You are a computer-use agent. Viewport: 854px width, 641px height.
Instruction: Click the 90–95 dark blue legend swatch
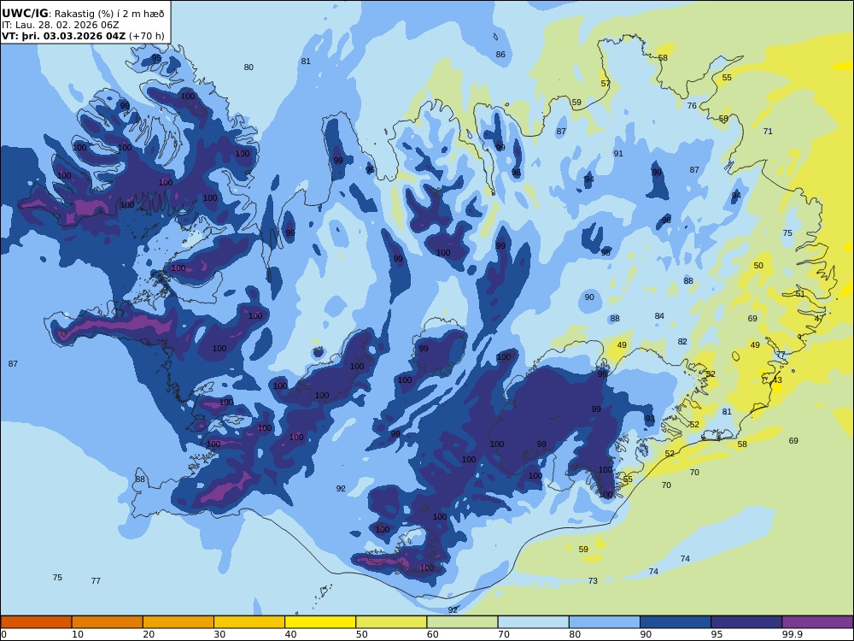coord(676,622)
